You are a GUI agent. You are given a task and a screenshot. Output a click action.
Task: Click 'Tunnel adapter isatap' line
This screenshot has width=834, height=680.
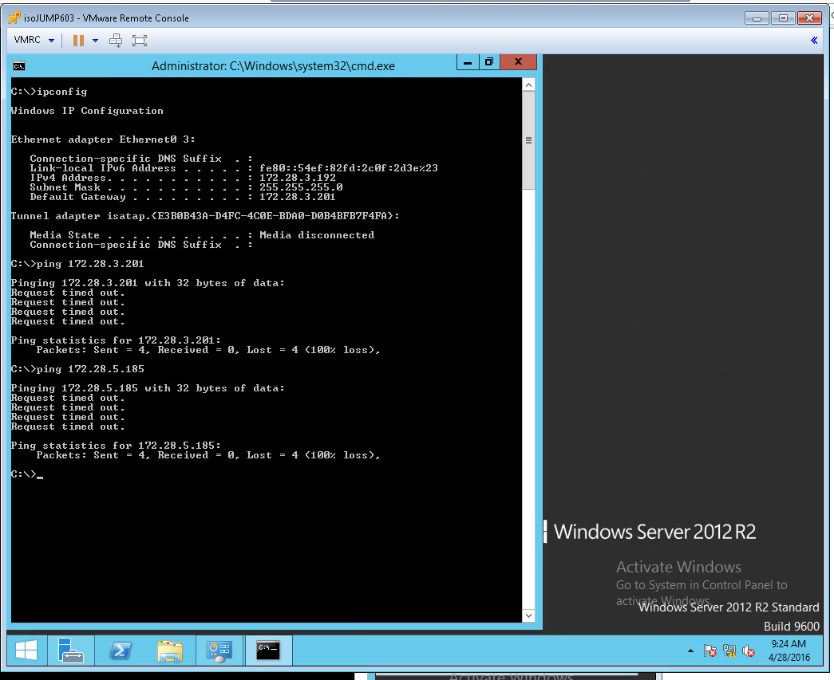(205, 216)
